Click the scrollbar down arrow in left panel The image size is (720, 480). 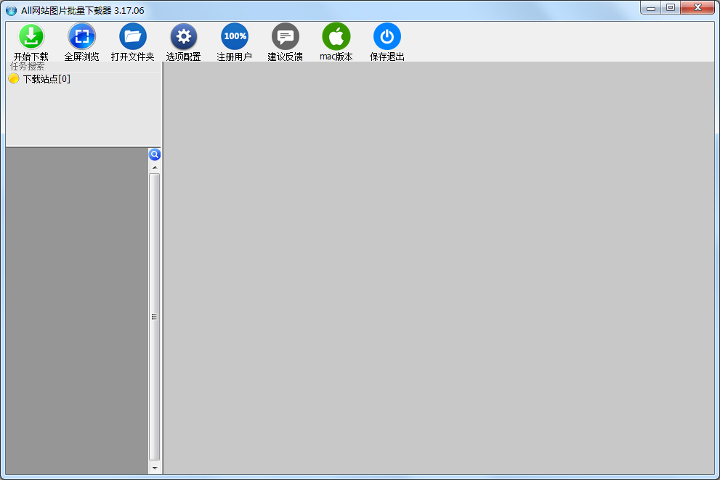tap(155, 468)
